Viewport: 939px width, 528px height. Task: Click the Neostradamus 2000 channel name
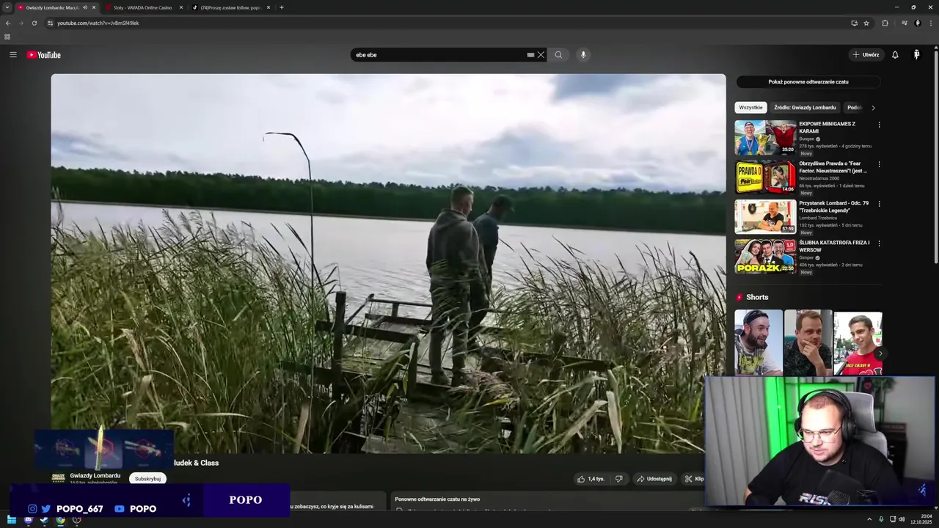(819, 178)
